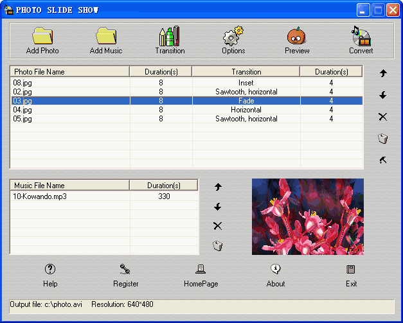Delete music file with X icon
Screen dimensions: 403x323
[217, 226]
